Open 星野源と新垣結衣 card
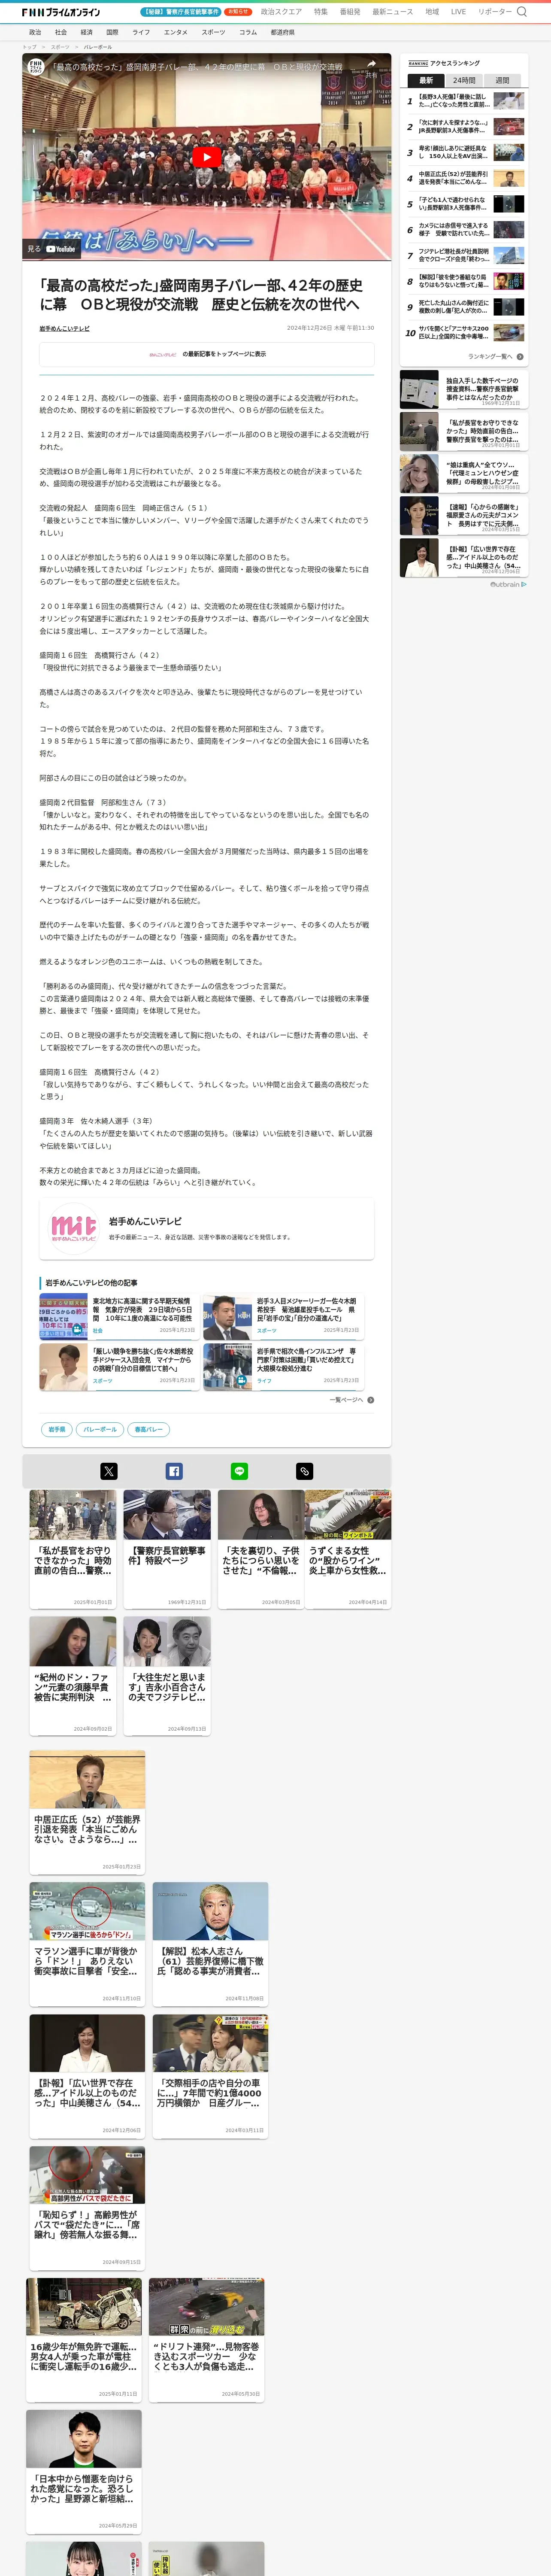The width and height of the screenshot is (551, 2576). pyautogui.click(x=84, y=2472)
